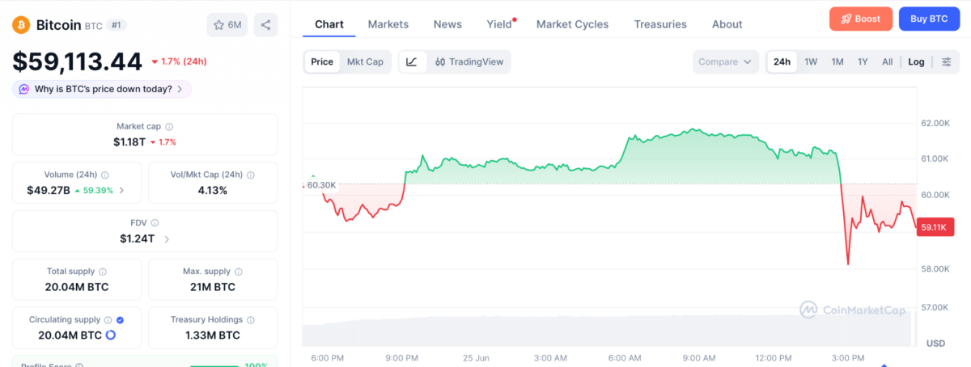Open Vol/Mkt Cap (24h) info icon
The width and height of the screenshot is (971, 367).
251,175
